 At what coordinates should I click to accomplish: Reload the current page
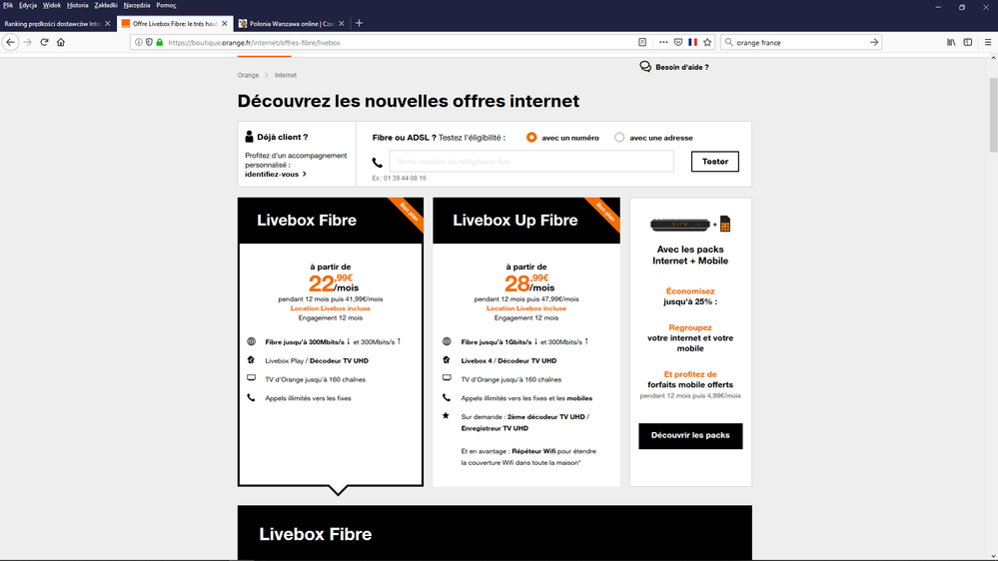tap(44, 43)
